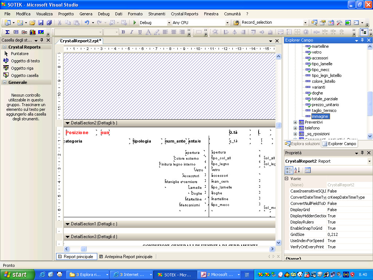Click the Windows start button

[x=17, y=275]
